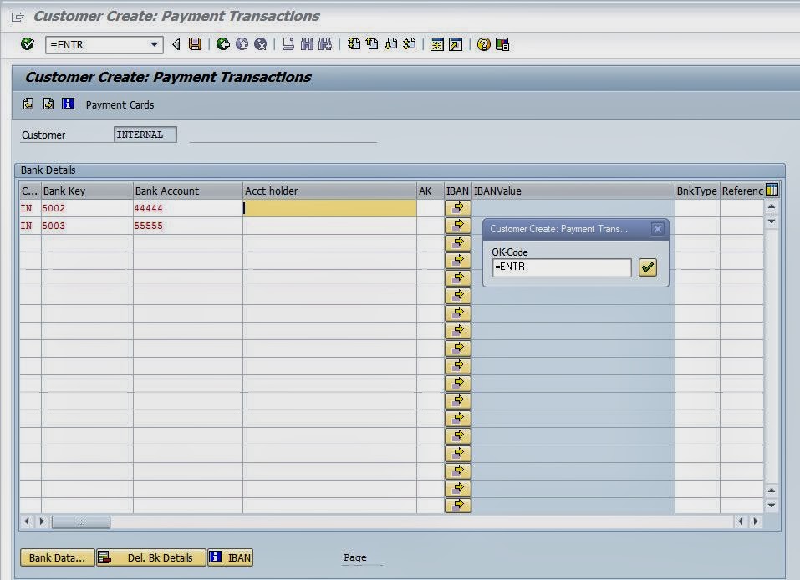
Task: Click the Bank Data... button
Action: [x=57, y=558]
